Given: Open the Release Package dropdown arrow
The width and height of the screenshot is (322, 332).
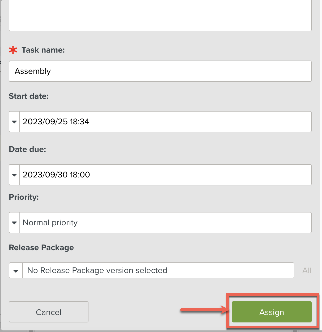Looking at the screenshot, I should [x=16, y=271].
